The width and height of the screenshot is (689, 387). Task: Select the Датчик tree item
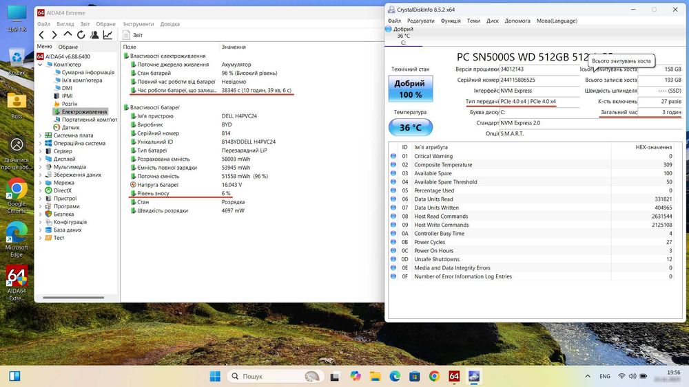[70, 128]
